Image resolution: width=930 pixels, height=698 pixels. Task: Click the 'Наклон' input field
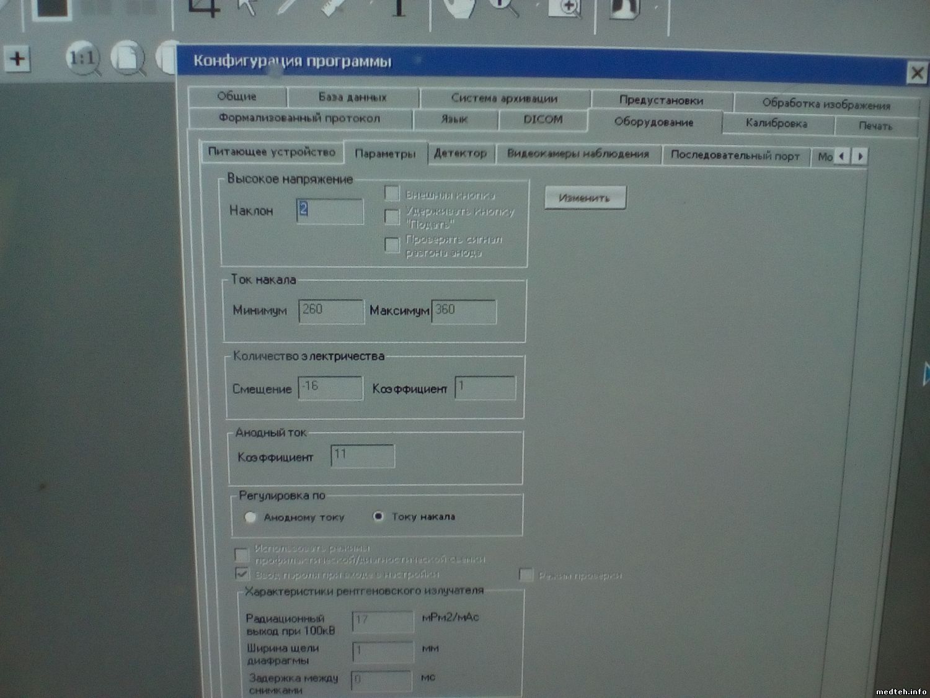[x=330, y=211]
